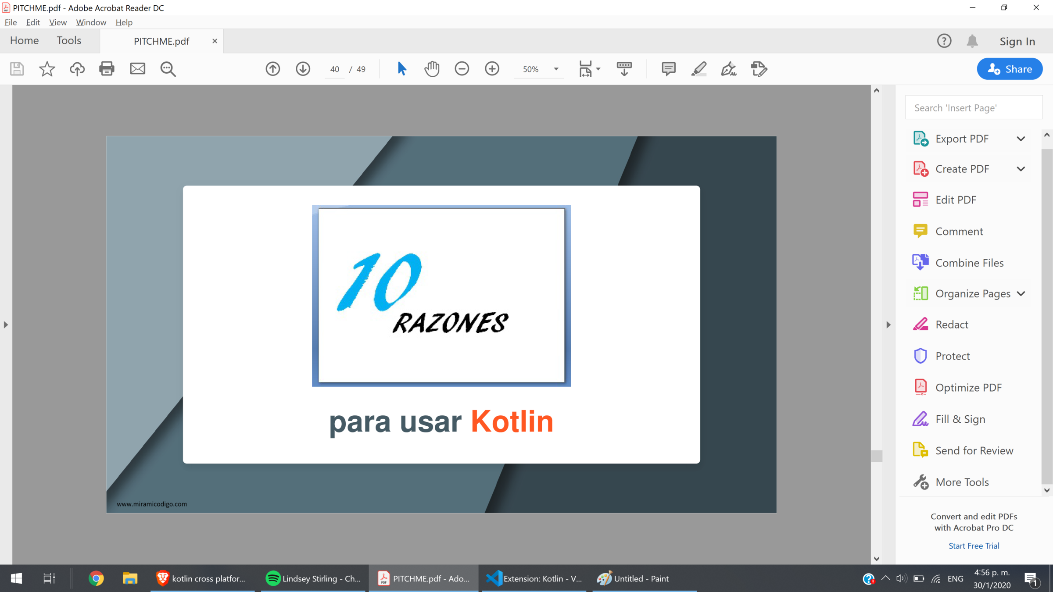Click the Start Free Trial link

pos(974,546)
